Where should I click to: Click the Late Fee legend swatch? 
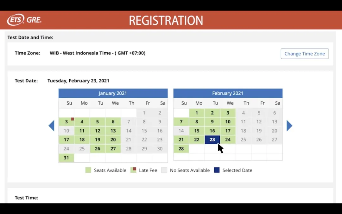pos(133,170)
